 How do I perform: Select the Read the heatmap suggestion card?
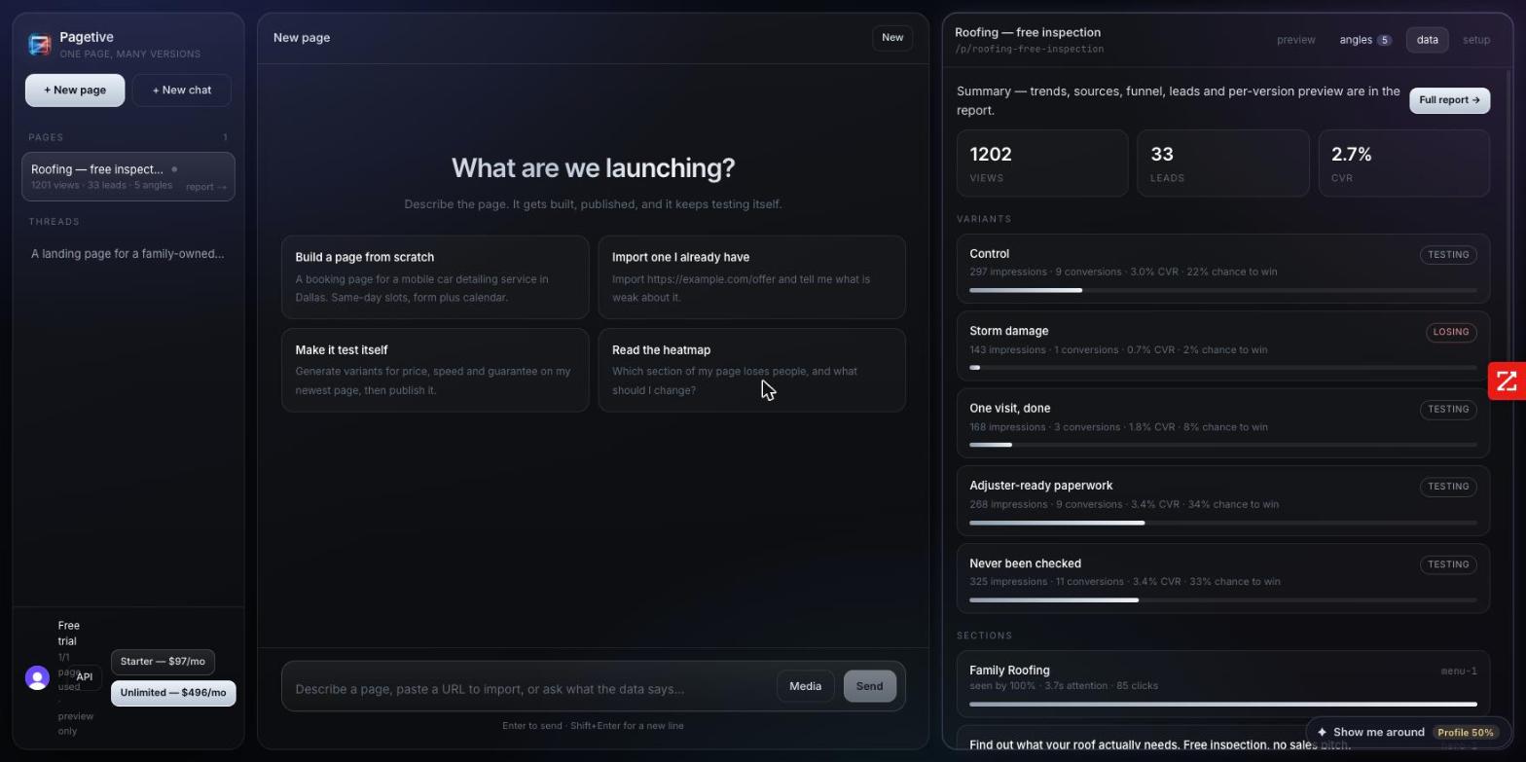pyautogui.click(x=751, y=370)
